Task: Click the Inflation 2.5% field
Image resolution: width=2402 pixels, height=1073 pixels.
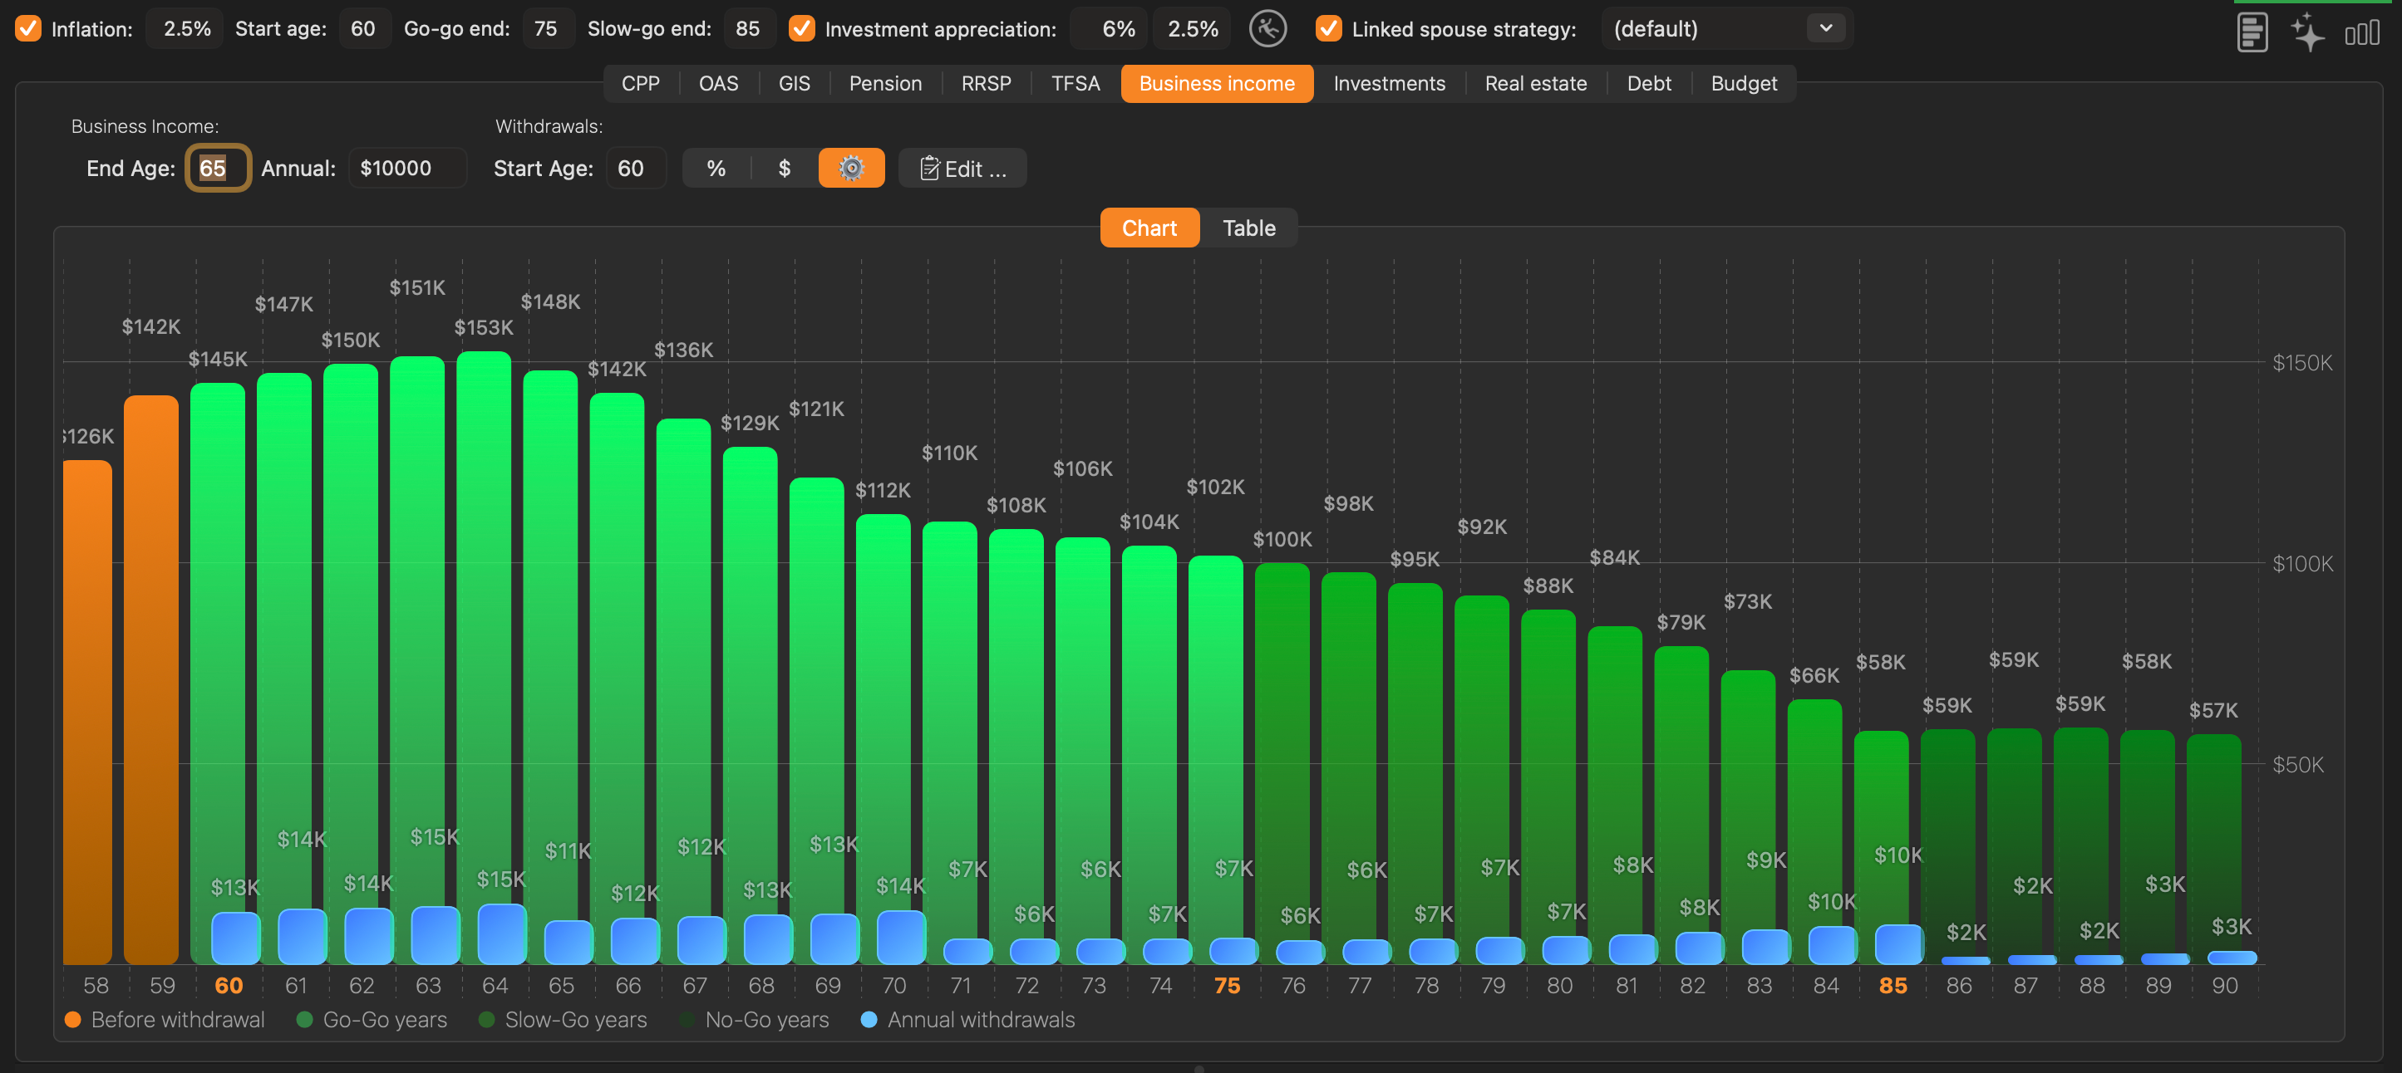Action: coord(185,29)
